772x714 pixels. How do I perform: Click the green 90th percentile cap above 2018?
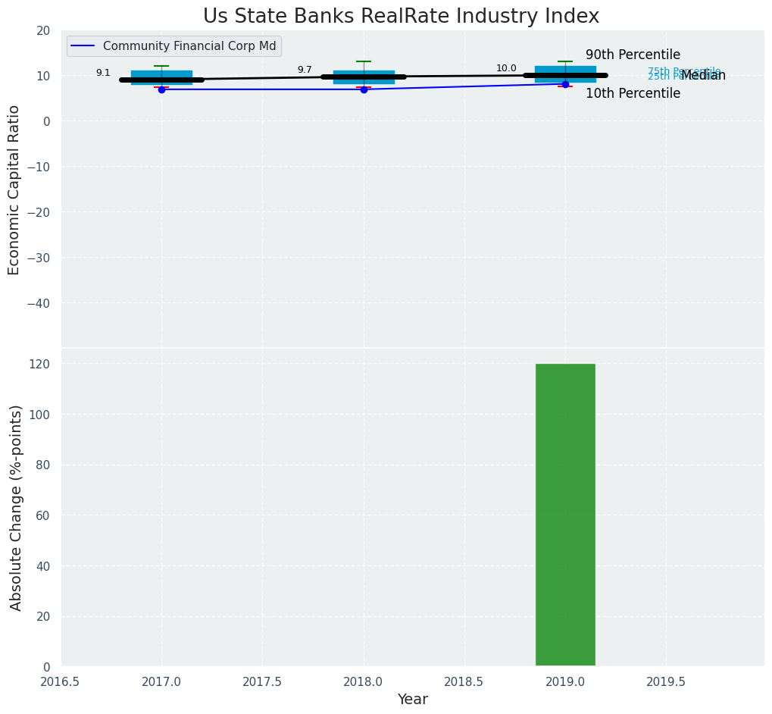364,61
